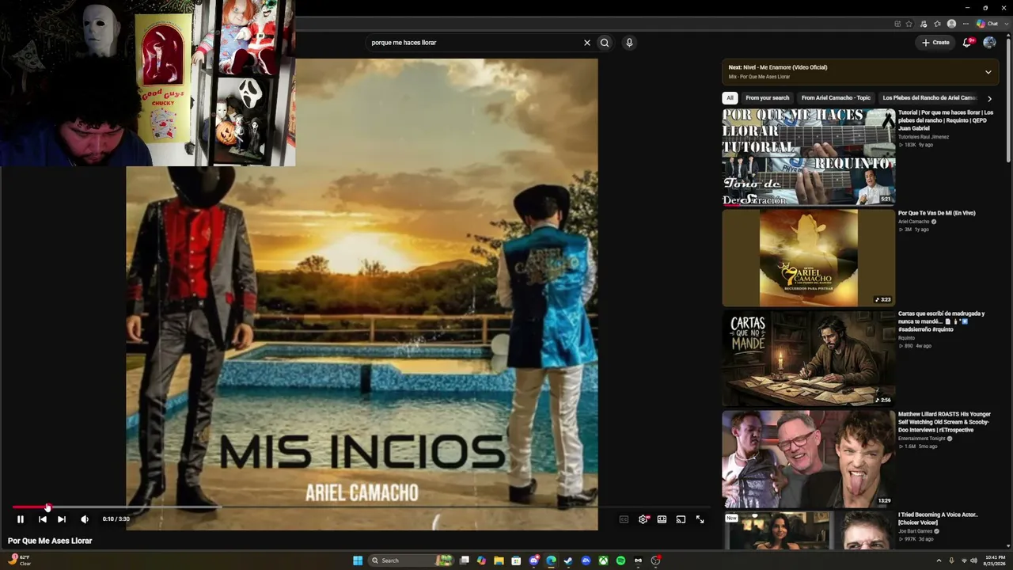
Task: Open Cartas que escribí de madrugada title
Action: coord(942,321)
